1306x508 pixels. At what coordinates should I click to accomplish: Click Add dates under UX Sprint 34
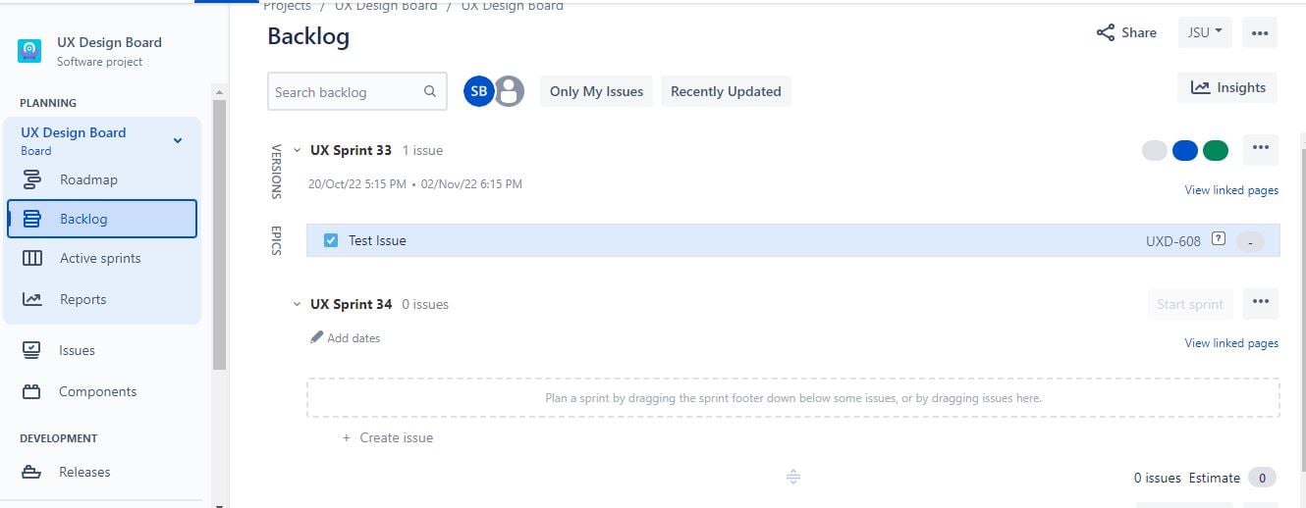[x=354, y=337]
